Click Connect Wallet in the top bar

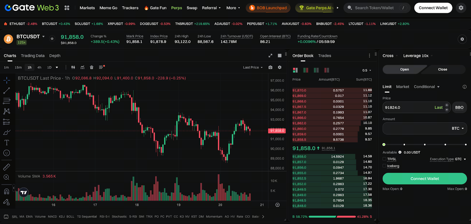pyautogui.click(x=433, y=8)
